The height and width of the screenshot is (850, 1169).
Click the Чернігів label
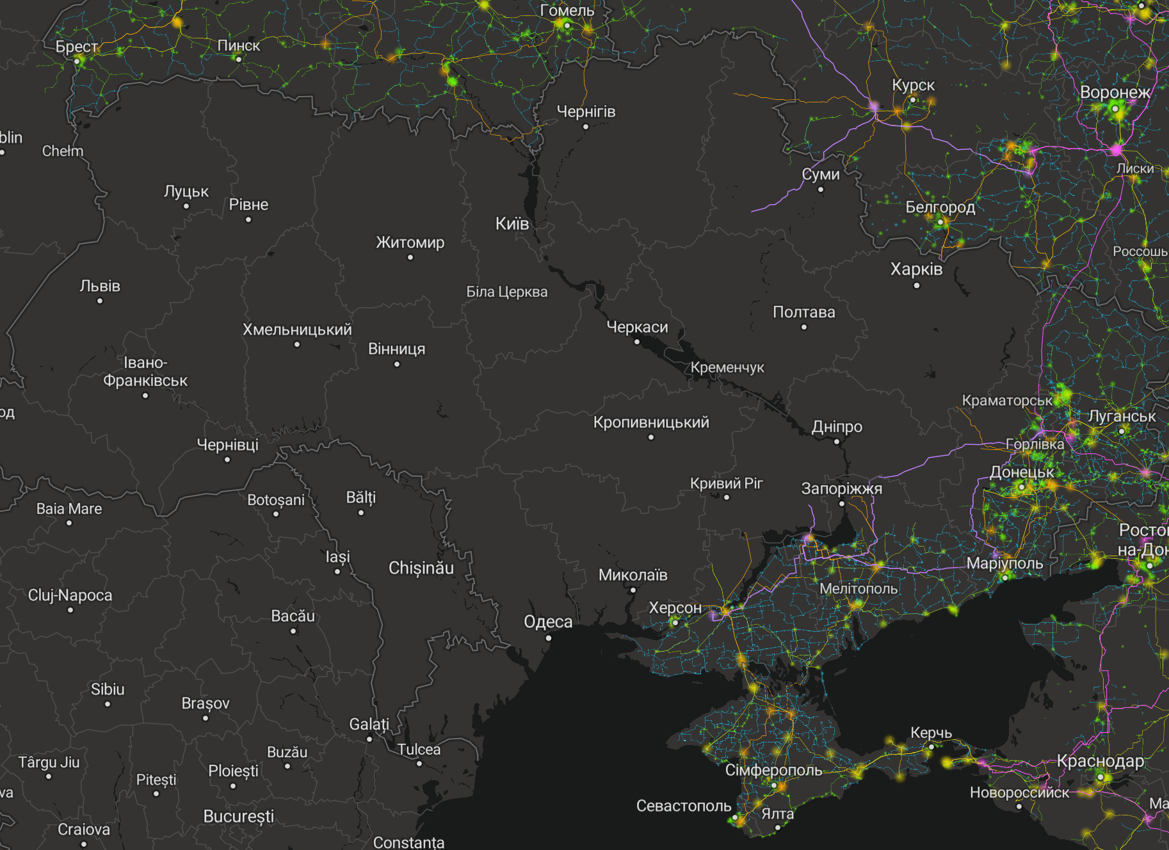[x=586, y=111]
